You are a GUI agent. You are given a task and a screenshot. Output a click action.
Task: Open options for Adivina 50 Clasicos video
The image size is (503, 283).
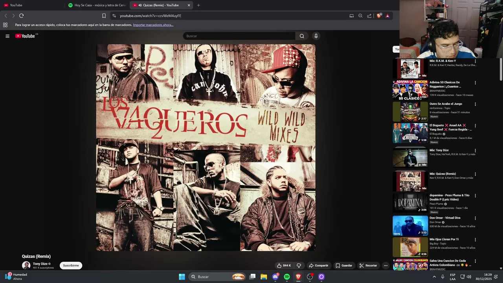[x=475, y=83]
